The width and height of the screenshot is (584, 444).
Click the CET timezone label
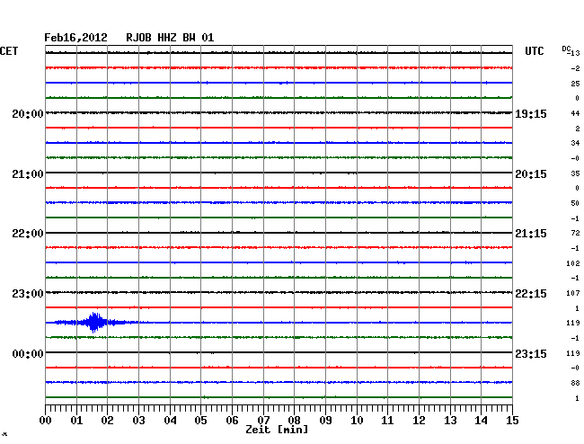pyautogui.click(x=9, y=51)
